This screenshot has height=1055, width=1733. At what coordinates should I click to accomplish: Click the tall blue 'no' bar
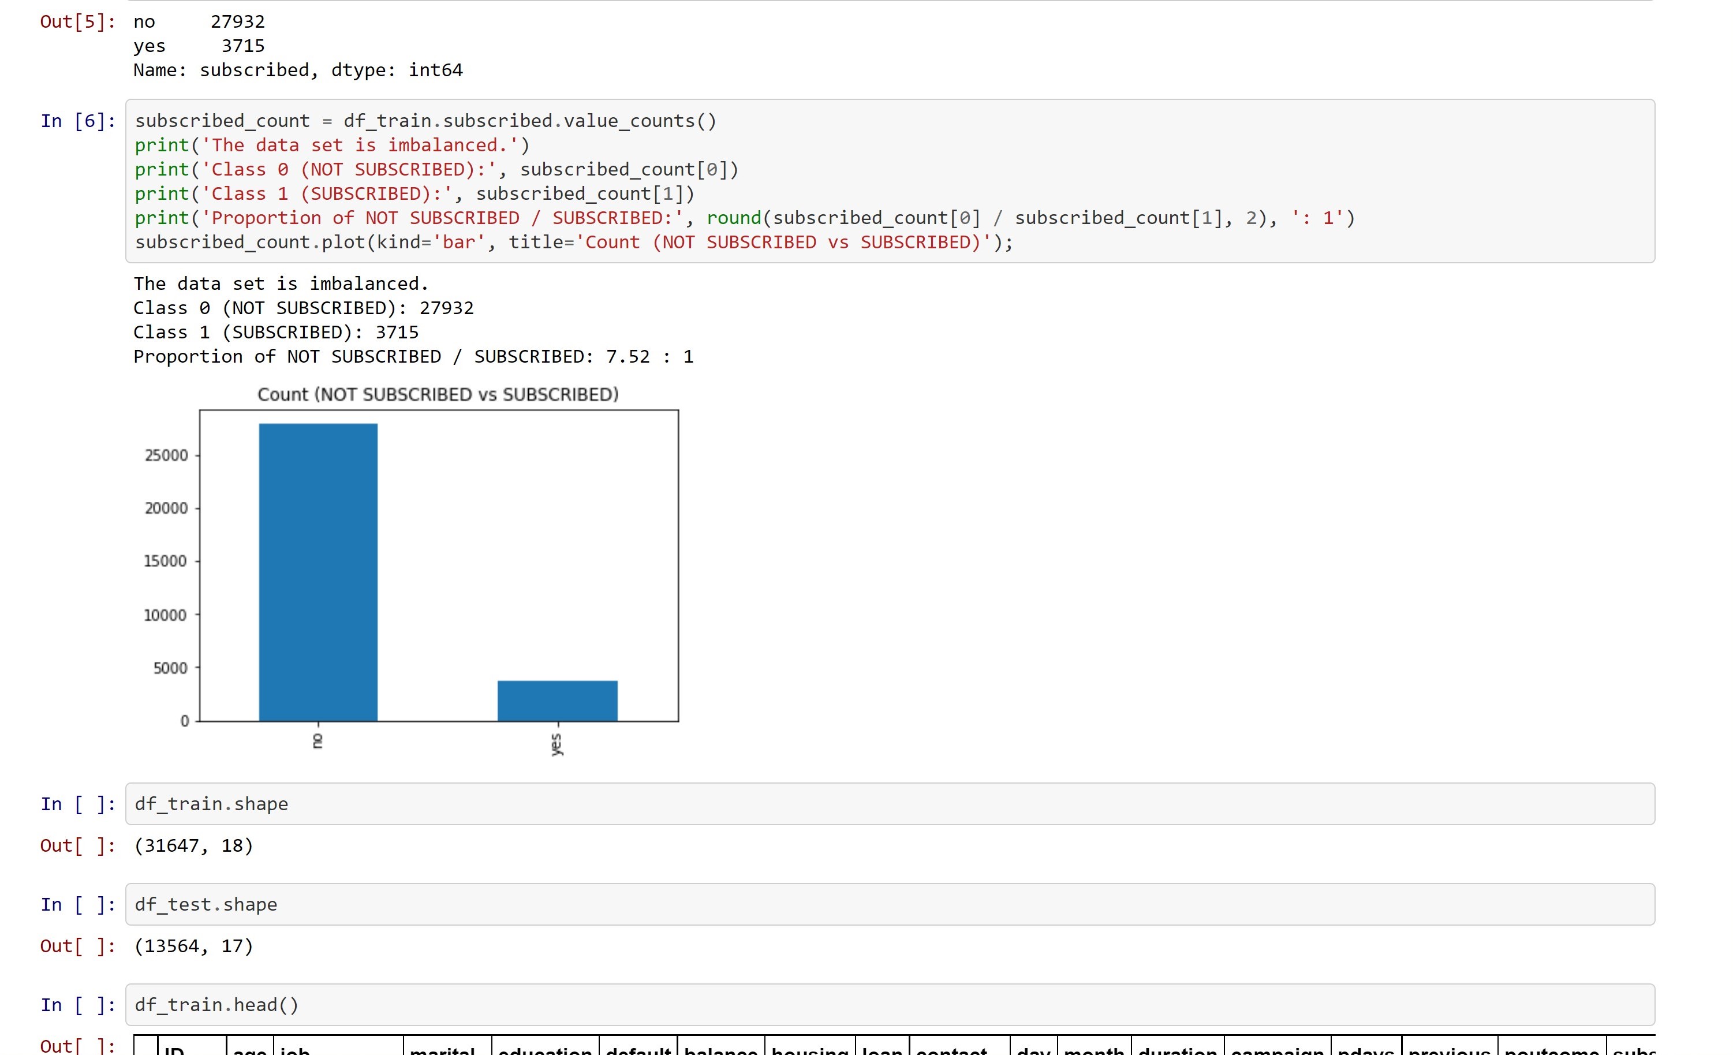click(x=318, y=572)
